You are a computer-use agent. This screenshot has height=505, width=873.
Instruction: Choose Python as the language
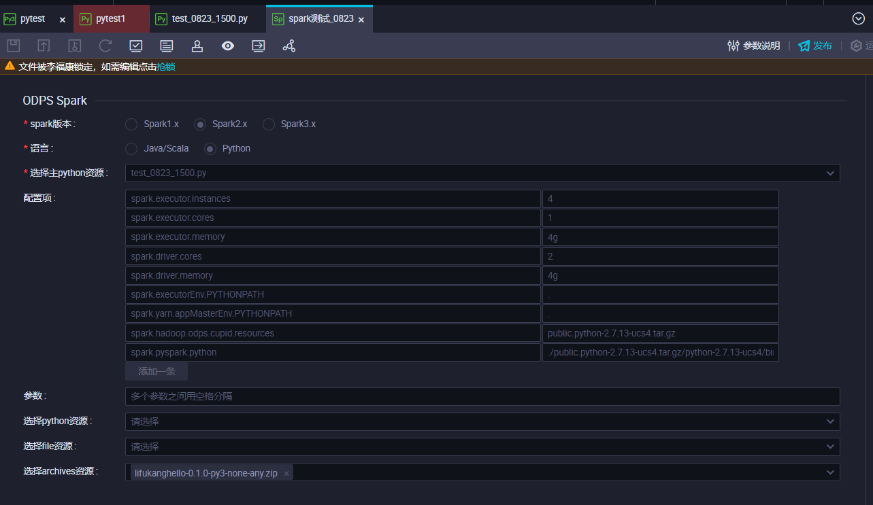[210, 149]
